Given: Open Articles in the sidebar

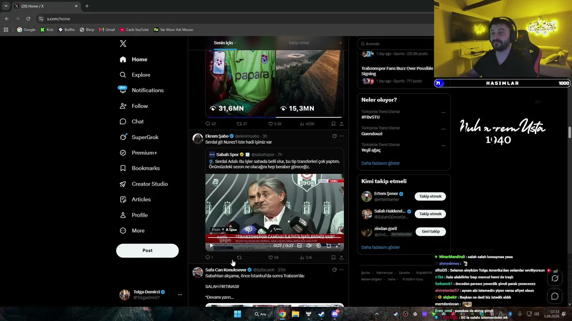Looking at the screenshot, I should tap(135, 200).
